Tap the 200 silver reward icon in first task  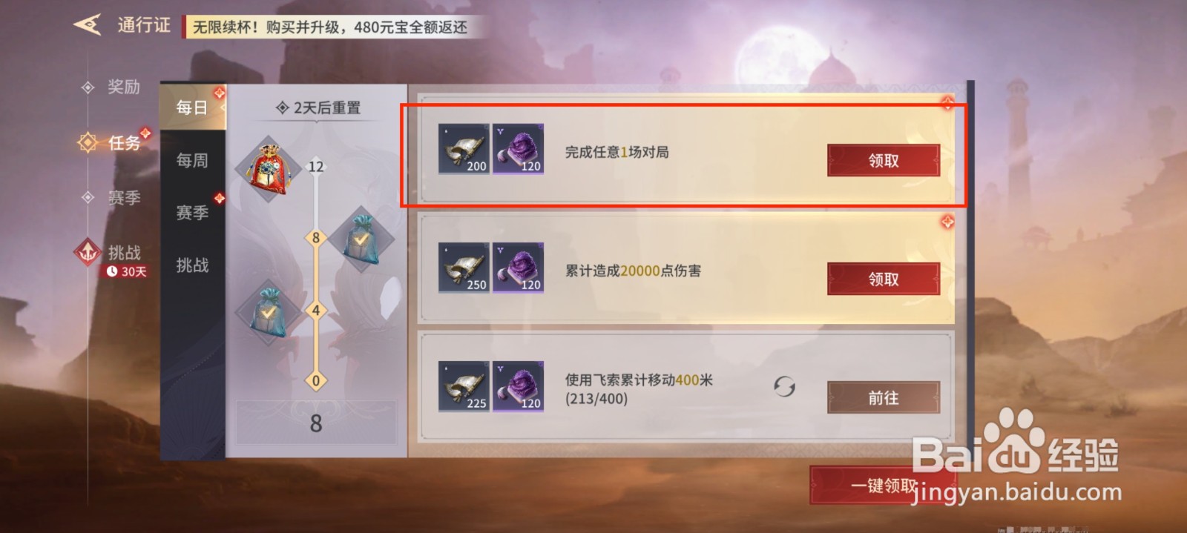coord(464,149)
